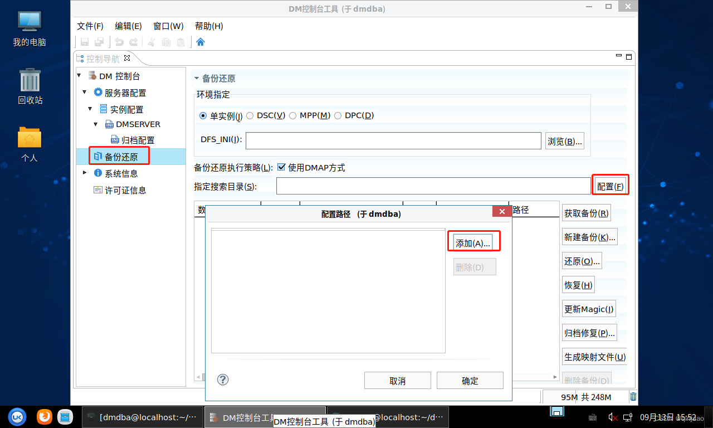Click the Save All toolbar icon
Screen dimensions: 713x428
(99, 42)
